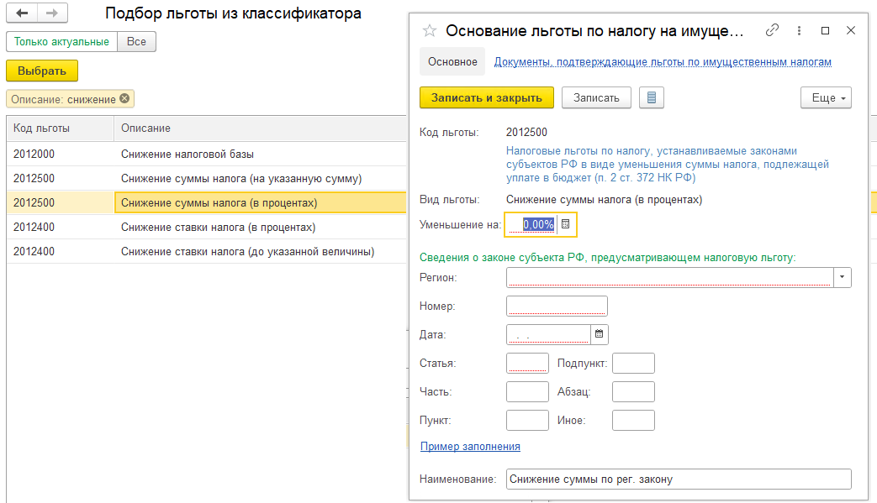The width and height of the screenshot is (877, 503).
Task: Go back with the left arrow button
Action: [22, 13]
